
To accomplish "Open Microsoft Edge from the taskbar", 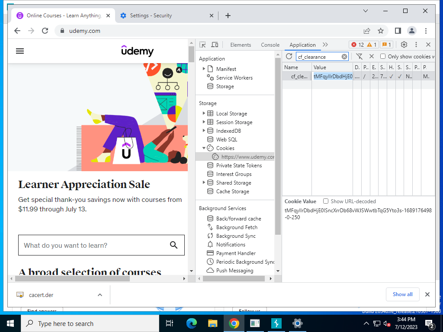I will tap(191, 323).
